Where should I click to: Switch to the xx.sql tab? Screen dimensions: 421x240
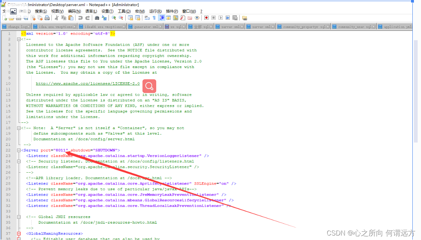tap(175, 27)
